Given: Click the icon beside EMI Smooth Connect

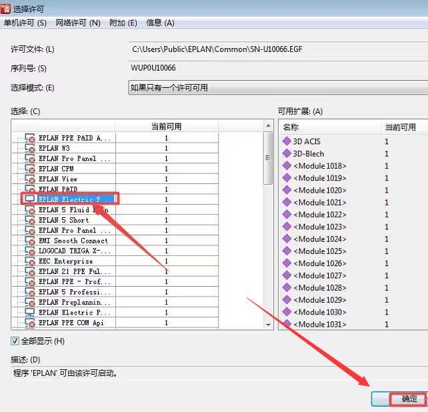Looking at the screenshot, I should (x=30, y=241).
